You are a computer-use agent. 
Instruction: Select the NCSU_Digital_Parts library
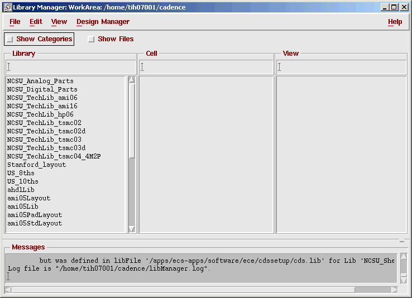pos(42,89)
